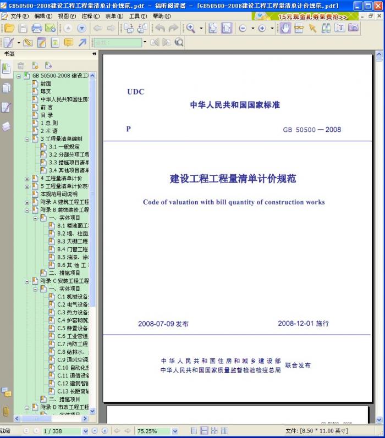Select the Snapshot camera tool
This screenshot has height=438, width=385.
(x=353, y=29)
